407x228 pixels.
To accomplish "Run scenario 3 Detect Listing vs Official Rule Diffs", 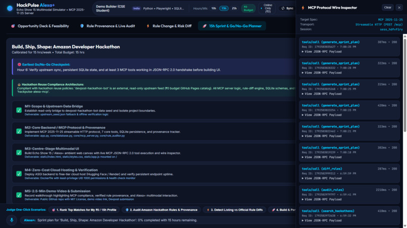I will [x=235, y=210].
